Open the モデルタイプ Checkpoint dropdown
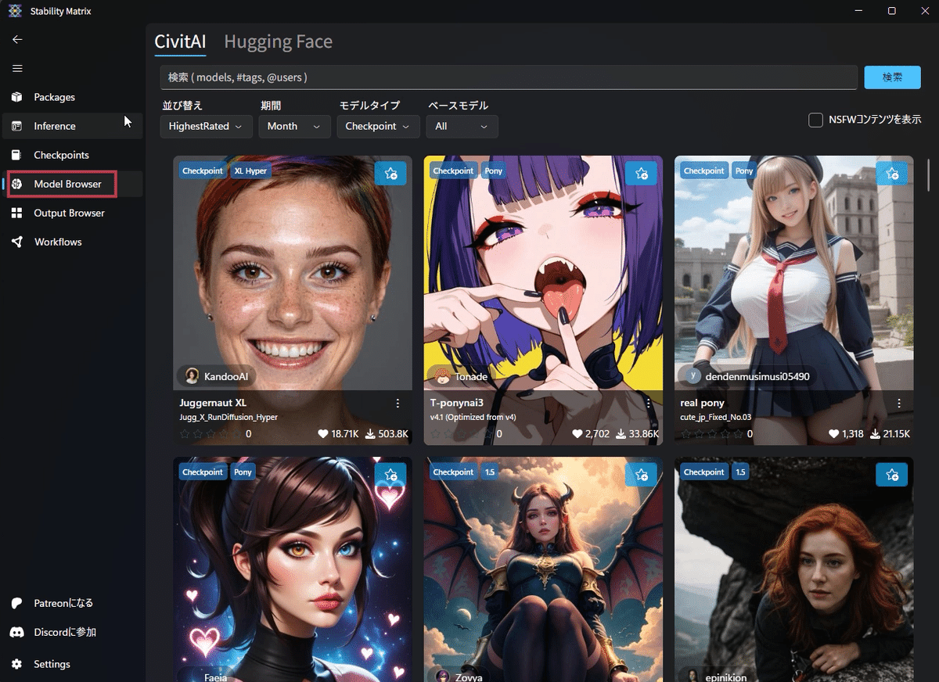The image size is (939, 682). (x=379, y=126)
